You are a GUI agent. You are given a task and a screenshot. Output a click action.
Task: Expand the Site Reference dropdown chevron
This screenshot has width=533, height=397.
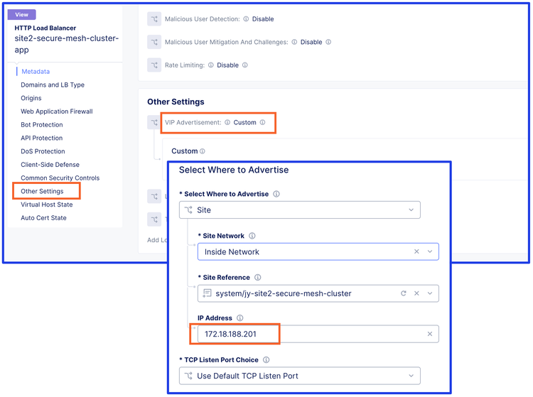[x=430, y=293]
